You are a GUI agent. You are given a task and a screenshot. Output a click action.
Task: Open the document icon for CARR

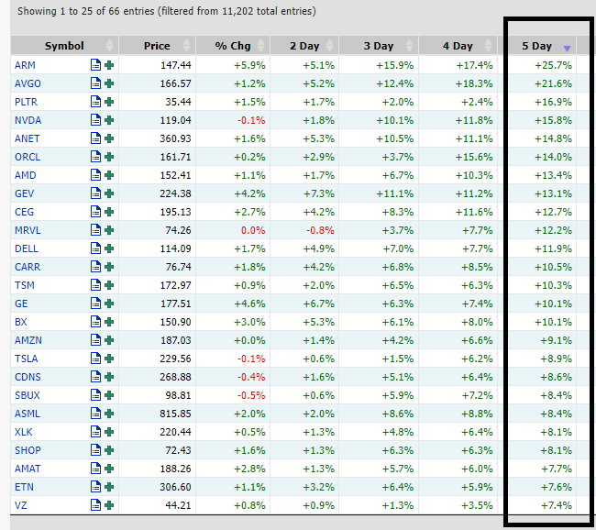point(95,267)
